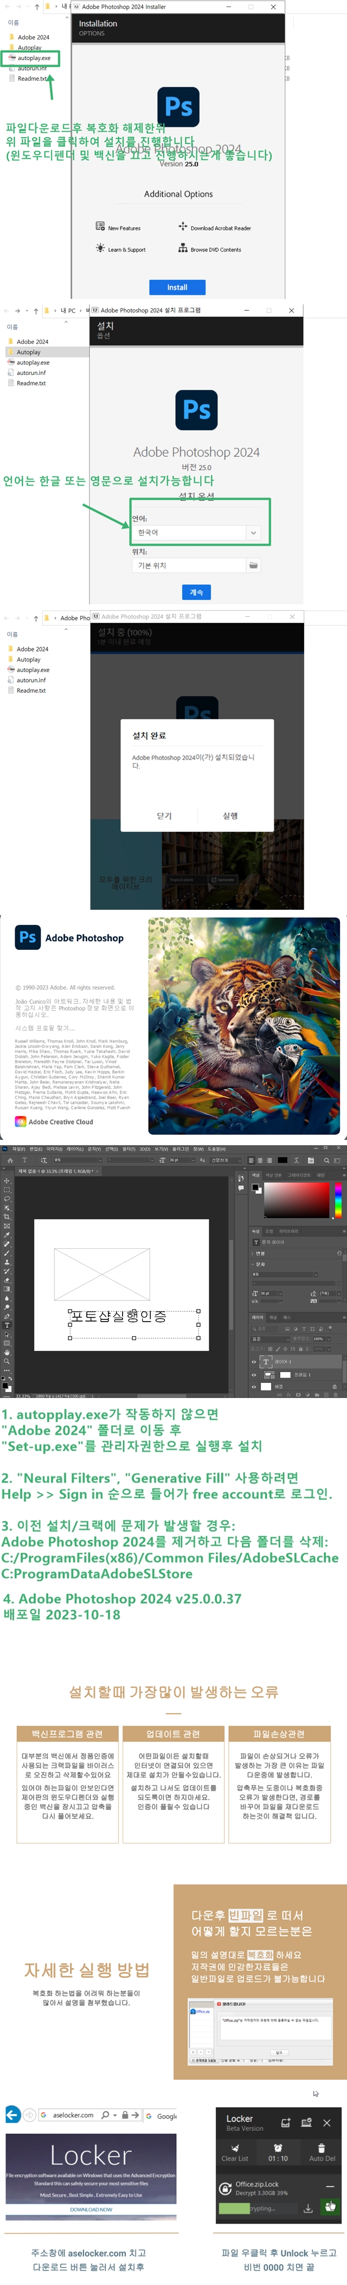Click the Adobe Creative Cloud logo icon

tap(21, 1121)
